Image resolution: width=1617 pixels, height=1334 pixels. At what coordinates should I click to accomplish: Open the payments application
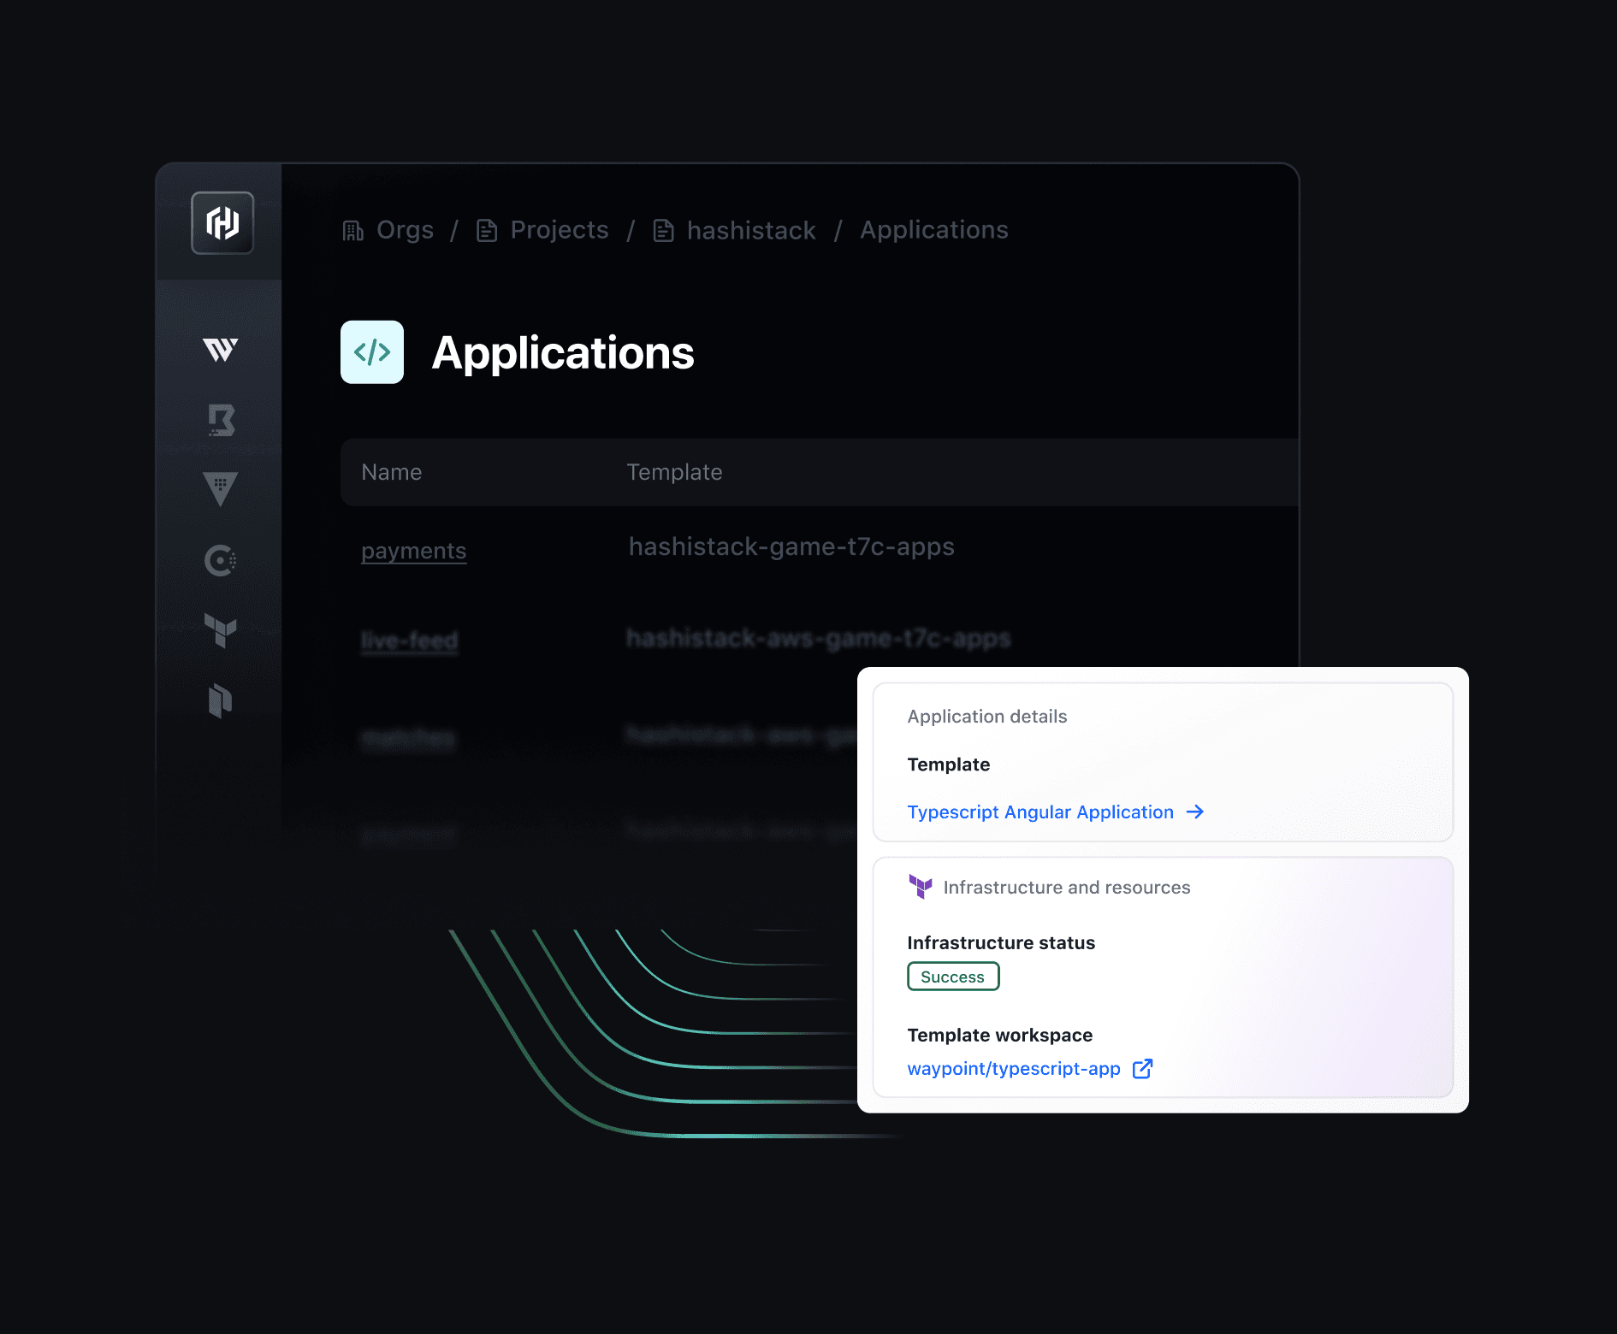pyautogui.click(x=413, y=551)
